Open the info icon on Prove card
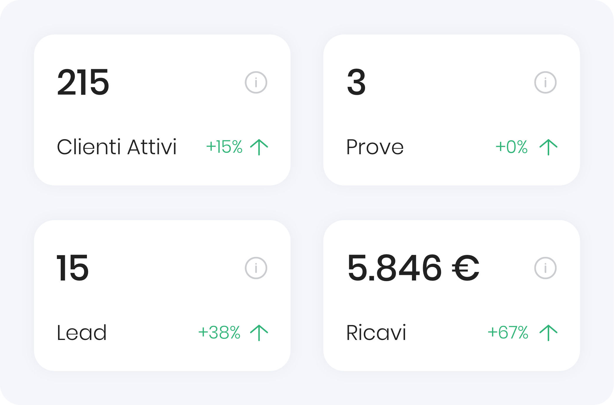 (x=545, y=82)
